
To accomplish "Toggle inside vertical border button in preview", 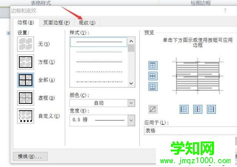I will 197,109.
